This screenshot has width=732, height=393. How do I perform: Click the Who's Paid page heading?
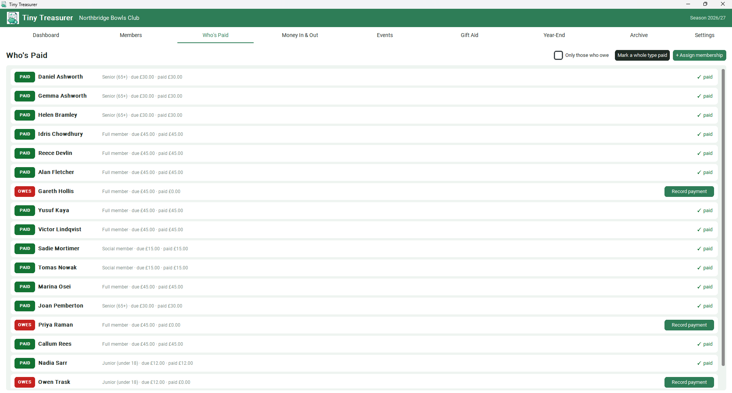(x=27, y=55)
